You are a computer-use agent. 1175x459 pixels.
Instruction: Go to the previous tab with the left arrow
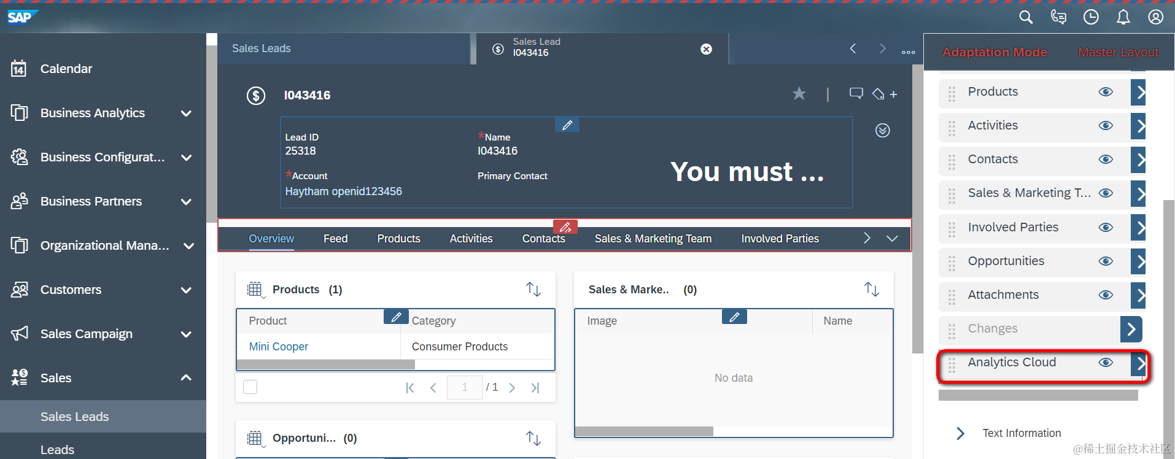coord(853,48)
